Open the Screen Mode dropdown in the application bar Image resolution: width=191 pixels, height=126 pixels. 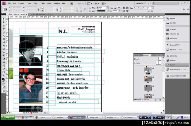tap(97, 4)
